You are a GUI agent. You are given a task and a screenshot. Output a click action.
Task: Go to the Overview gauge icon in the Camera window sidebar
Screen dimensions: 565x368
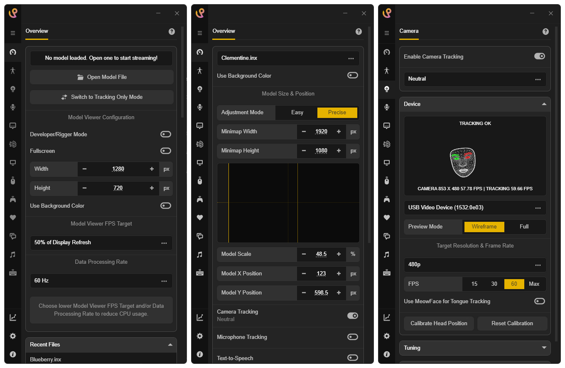(x=387, y=52)
